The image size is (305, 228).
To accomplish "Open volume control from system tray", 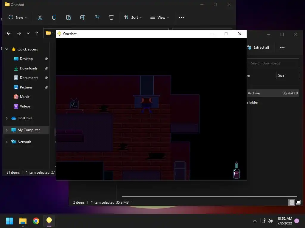I will click(270, 221).
